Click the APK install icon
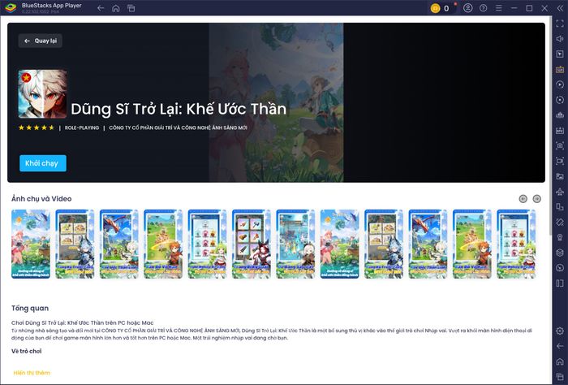This screenshot has width=568, height=385. coord(560,131)
